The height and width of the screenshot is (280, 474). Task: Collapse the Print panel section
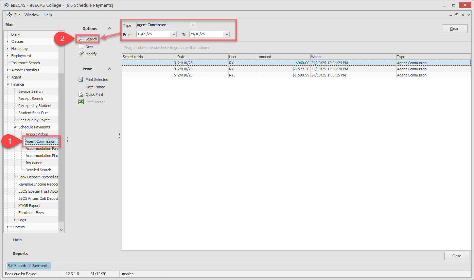109,69
